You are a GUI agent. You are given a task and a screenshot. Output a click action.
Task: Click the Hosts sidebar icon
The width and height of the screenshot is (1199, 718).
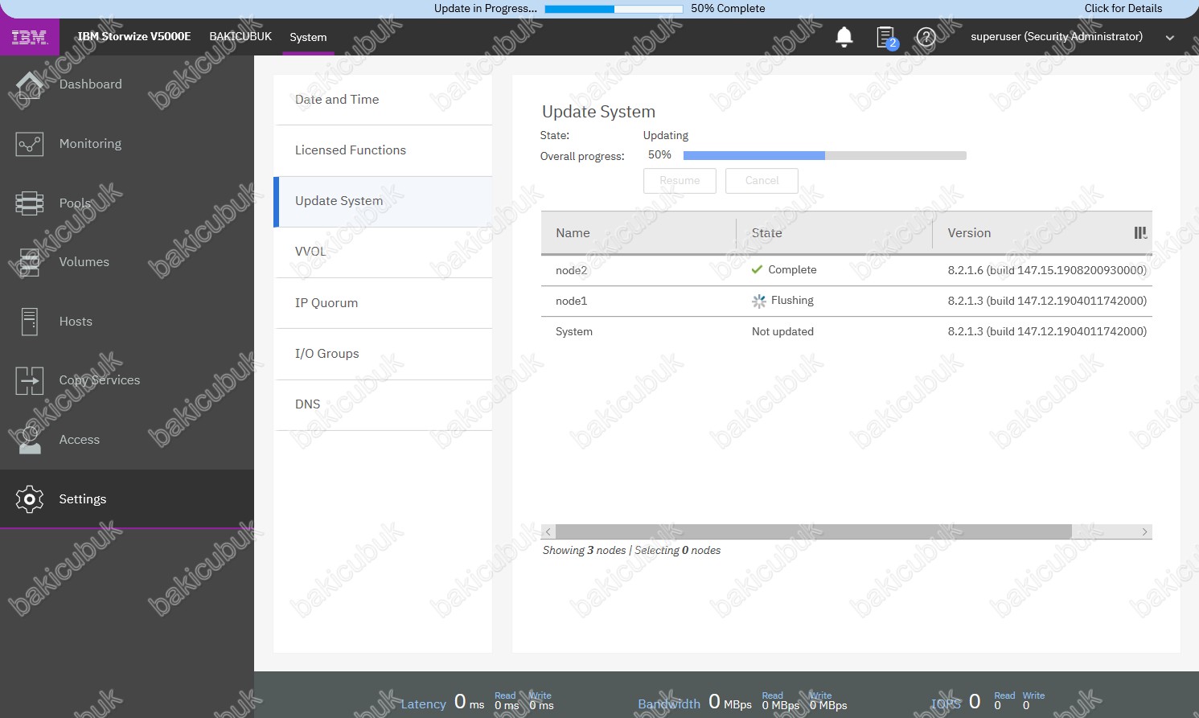point(29,322)
